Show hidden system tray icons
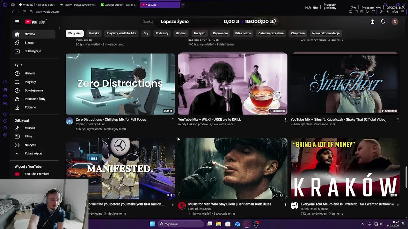This screenshot has width=408, height=229. 362,224
